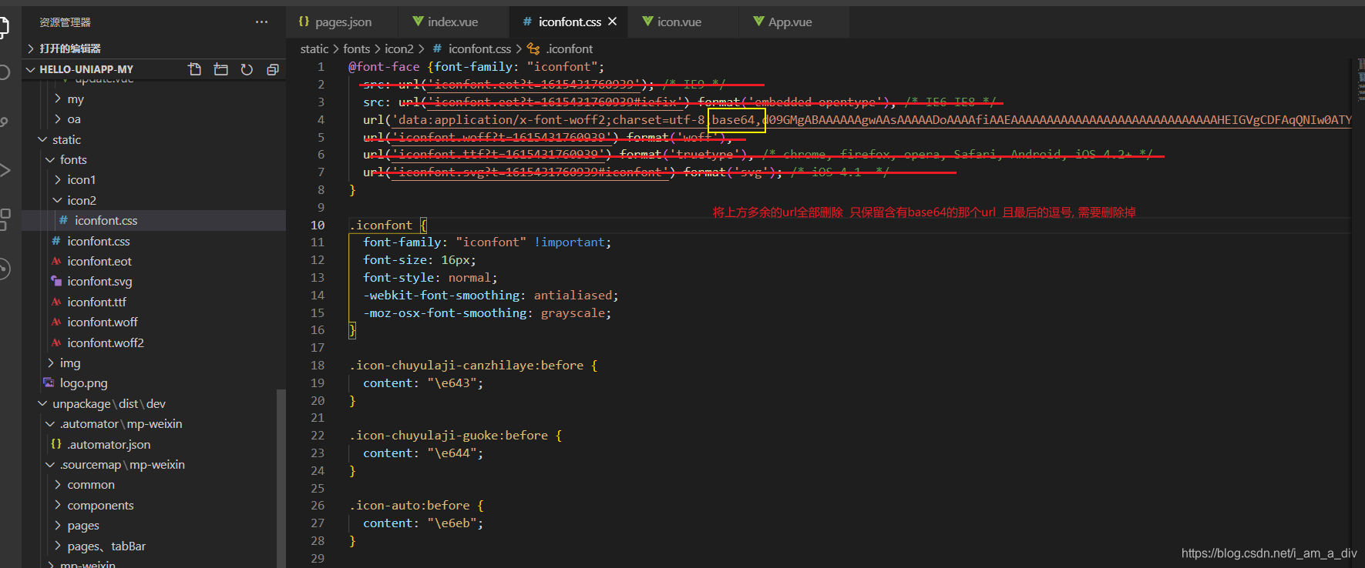This screenshot has width=1365, height=568.
Task: Collapse the icon2 folder
Action: [153, 200]
